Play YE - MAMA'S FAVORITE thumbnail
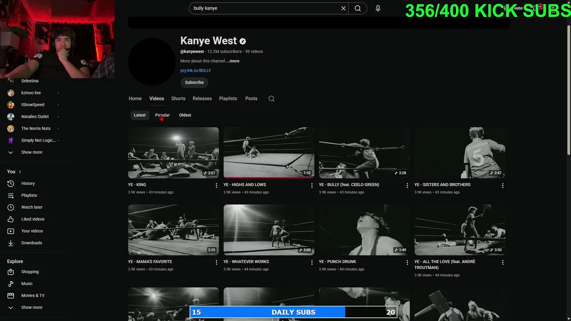This screenshot has height=321, width=571. tap(173, 230)
